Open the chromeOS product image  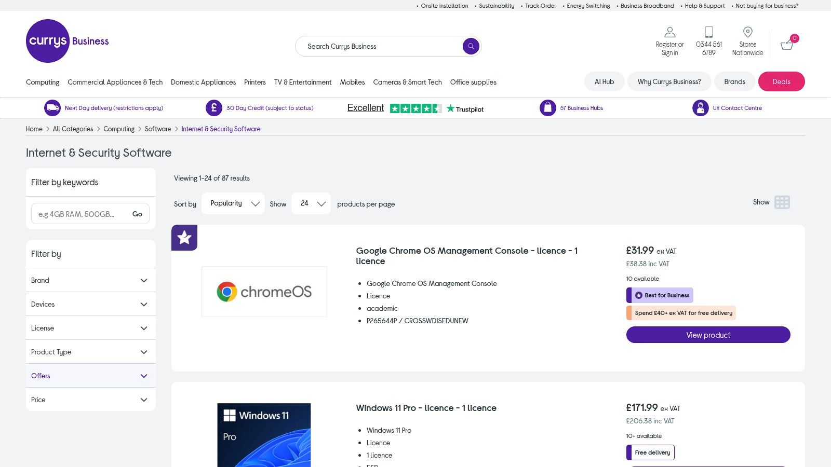pyautogui.click(x=264, y=292)
